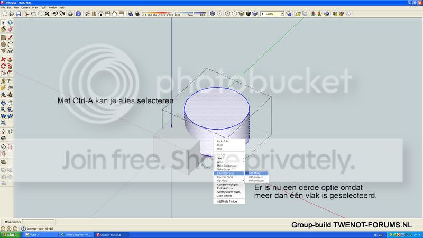Screen dimensions: 423x238
Task: Switch to Front view house icon
Action: click(x=101, y=14)
